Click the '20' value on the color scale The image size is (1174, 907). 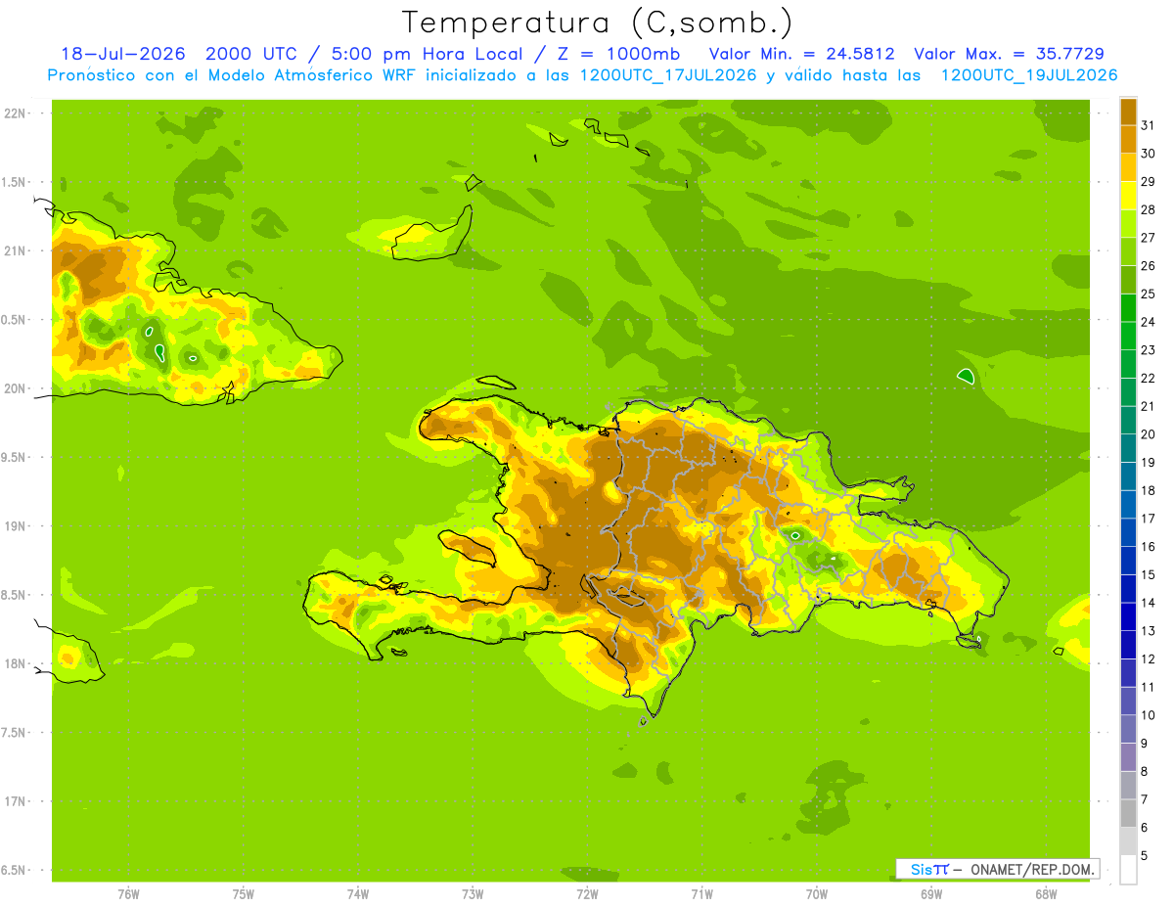coord(1148,434)
